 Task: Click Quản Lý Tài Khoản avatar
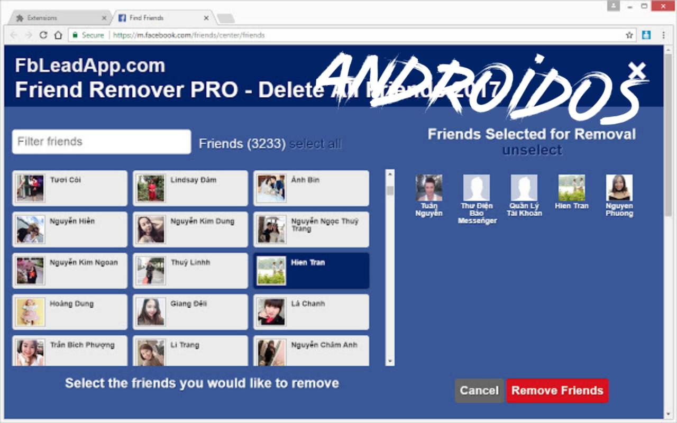pyautogui.click(x=524, y=188)
